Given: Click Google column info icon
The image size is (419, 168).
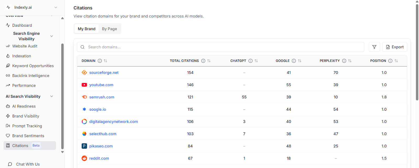Looking at the screenshot, I should (x=294, y=61).
